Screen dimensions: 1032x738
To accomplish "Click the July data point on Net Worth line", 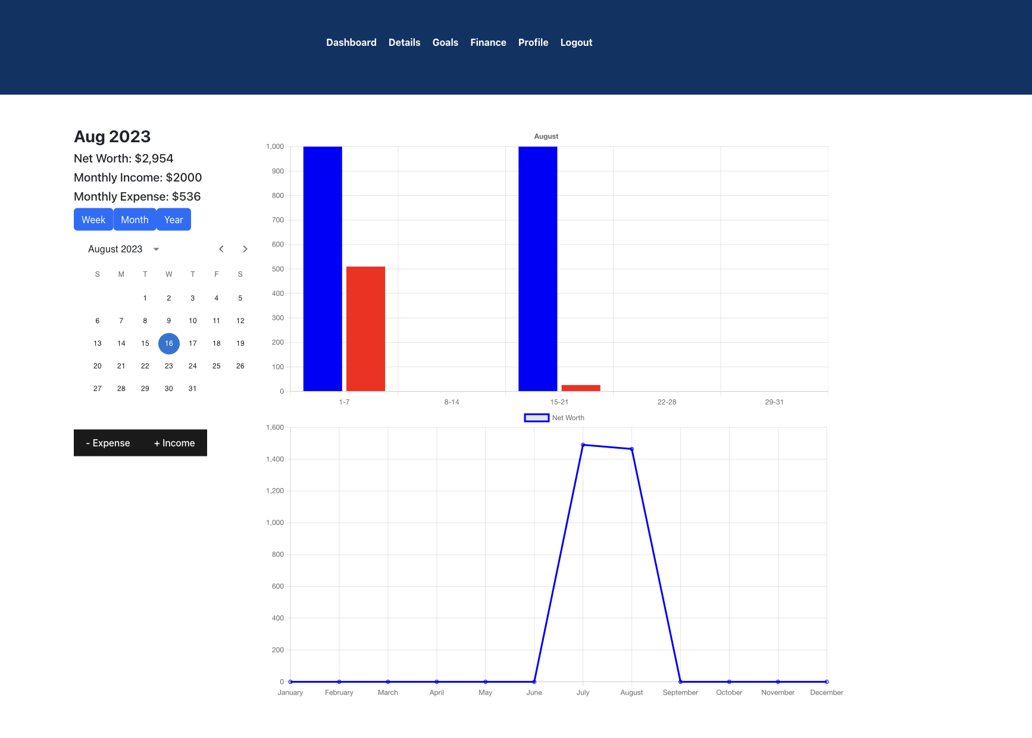I will click(583, 445).
